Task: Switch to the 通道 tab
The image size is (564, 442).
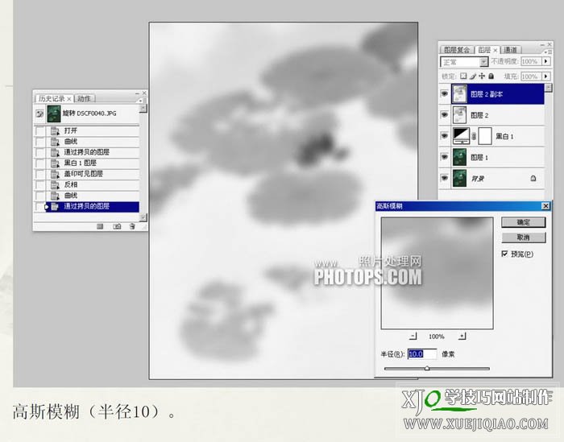Action: point(510,50)
